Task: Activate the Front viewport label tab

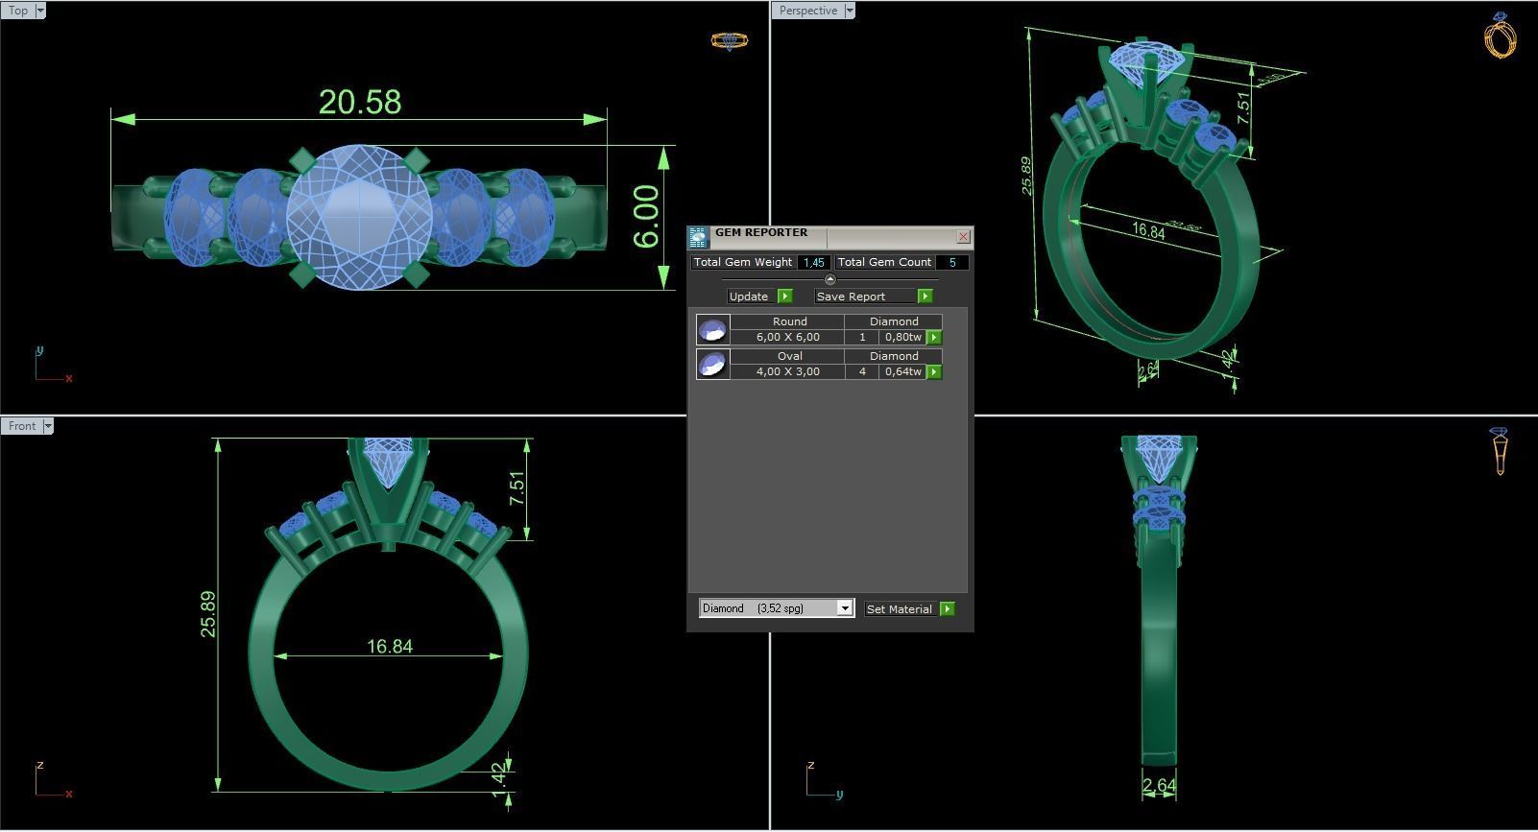Action: pos(22,426)
